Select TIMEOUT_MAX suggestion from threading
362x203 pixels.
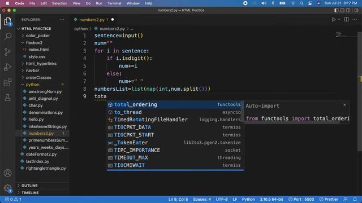tap(175, 158)
